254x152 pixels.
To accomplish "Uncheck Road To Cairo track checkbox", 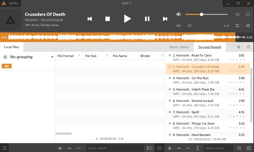I will click(170, 55).
